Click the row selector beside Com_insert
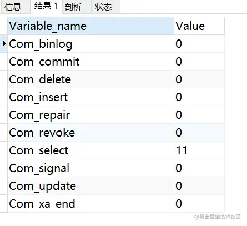Image resolution: width=247 pixels, height=226 pixels. pos(4,97)
